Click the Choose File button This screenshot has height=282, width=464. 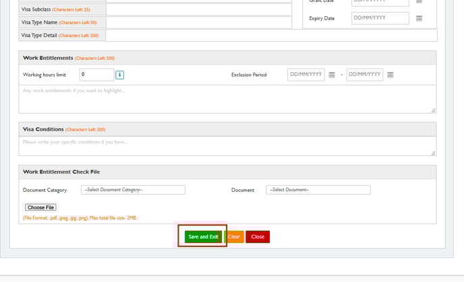click(x=40, y=207)
